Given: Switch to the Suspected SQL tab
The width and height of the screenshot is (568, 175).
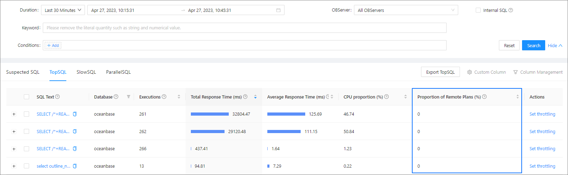Looking at the screenshot, I should coord(23,72).
